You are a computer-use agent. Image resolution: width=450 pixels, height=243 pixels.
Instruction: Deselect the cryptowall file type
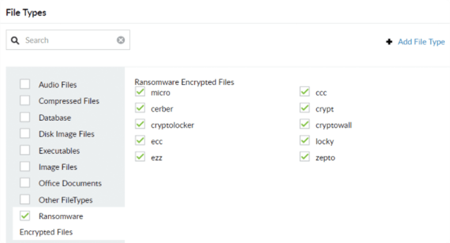click(305, 125)
